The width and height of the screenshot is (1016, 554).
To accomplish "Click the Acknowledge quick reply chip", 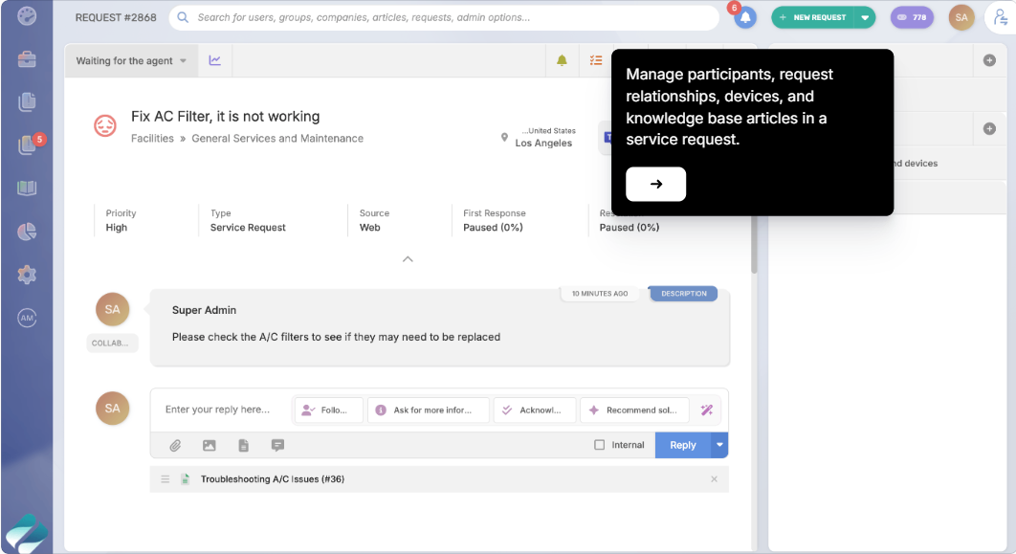I will (x=535, y=410).
